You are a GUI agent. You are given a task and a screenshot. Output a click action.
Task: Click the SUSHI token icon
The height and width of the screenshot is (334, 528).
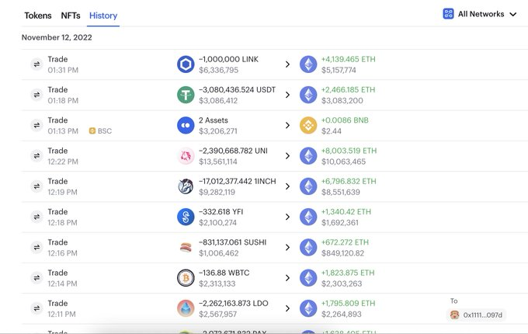click(186, 248)
